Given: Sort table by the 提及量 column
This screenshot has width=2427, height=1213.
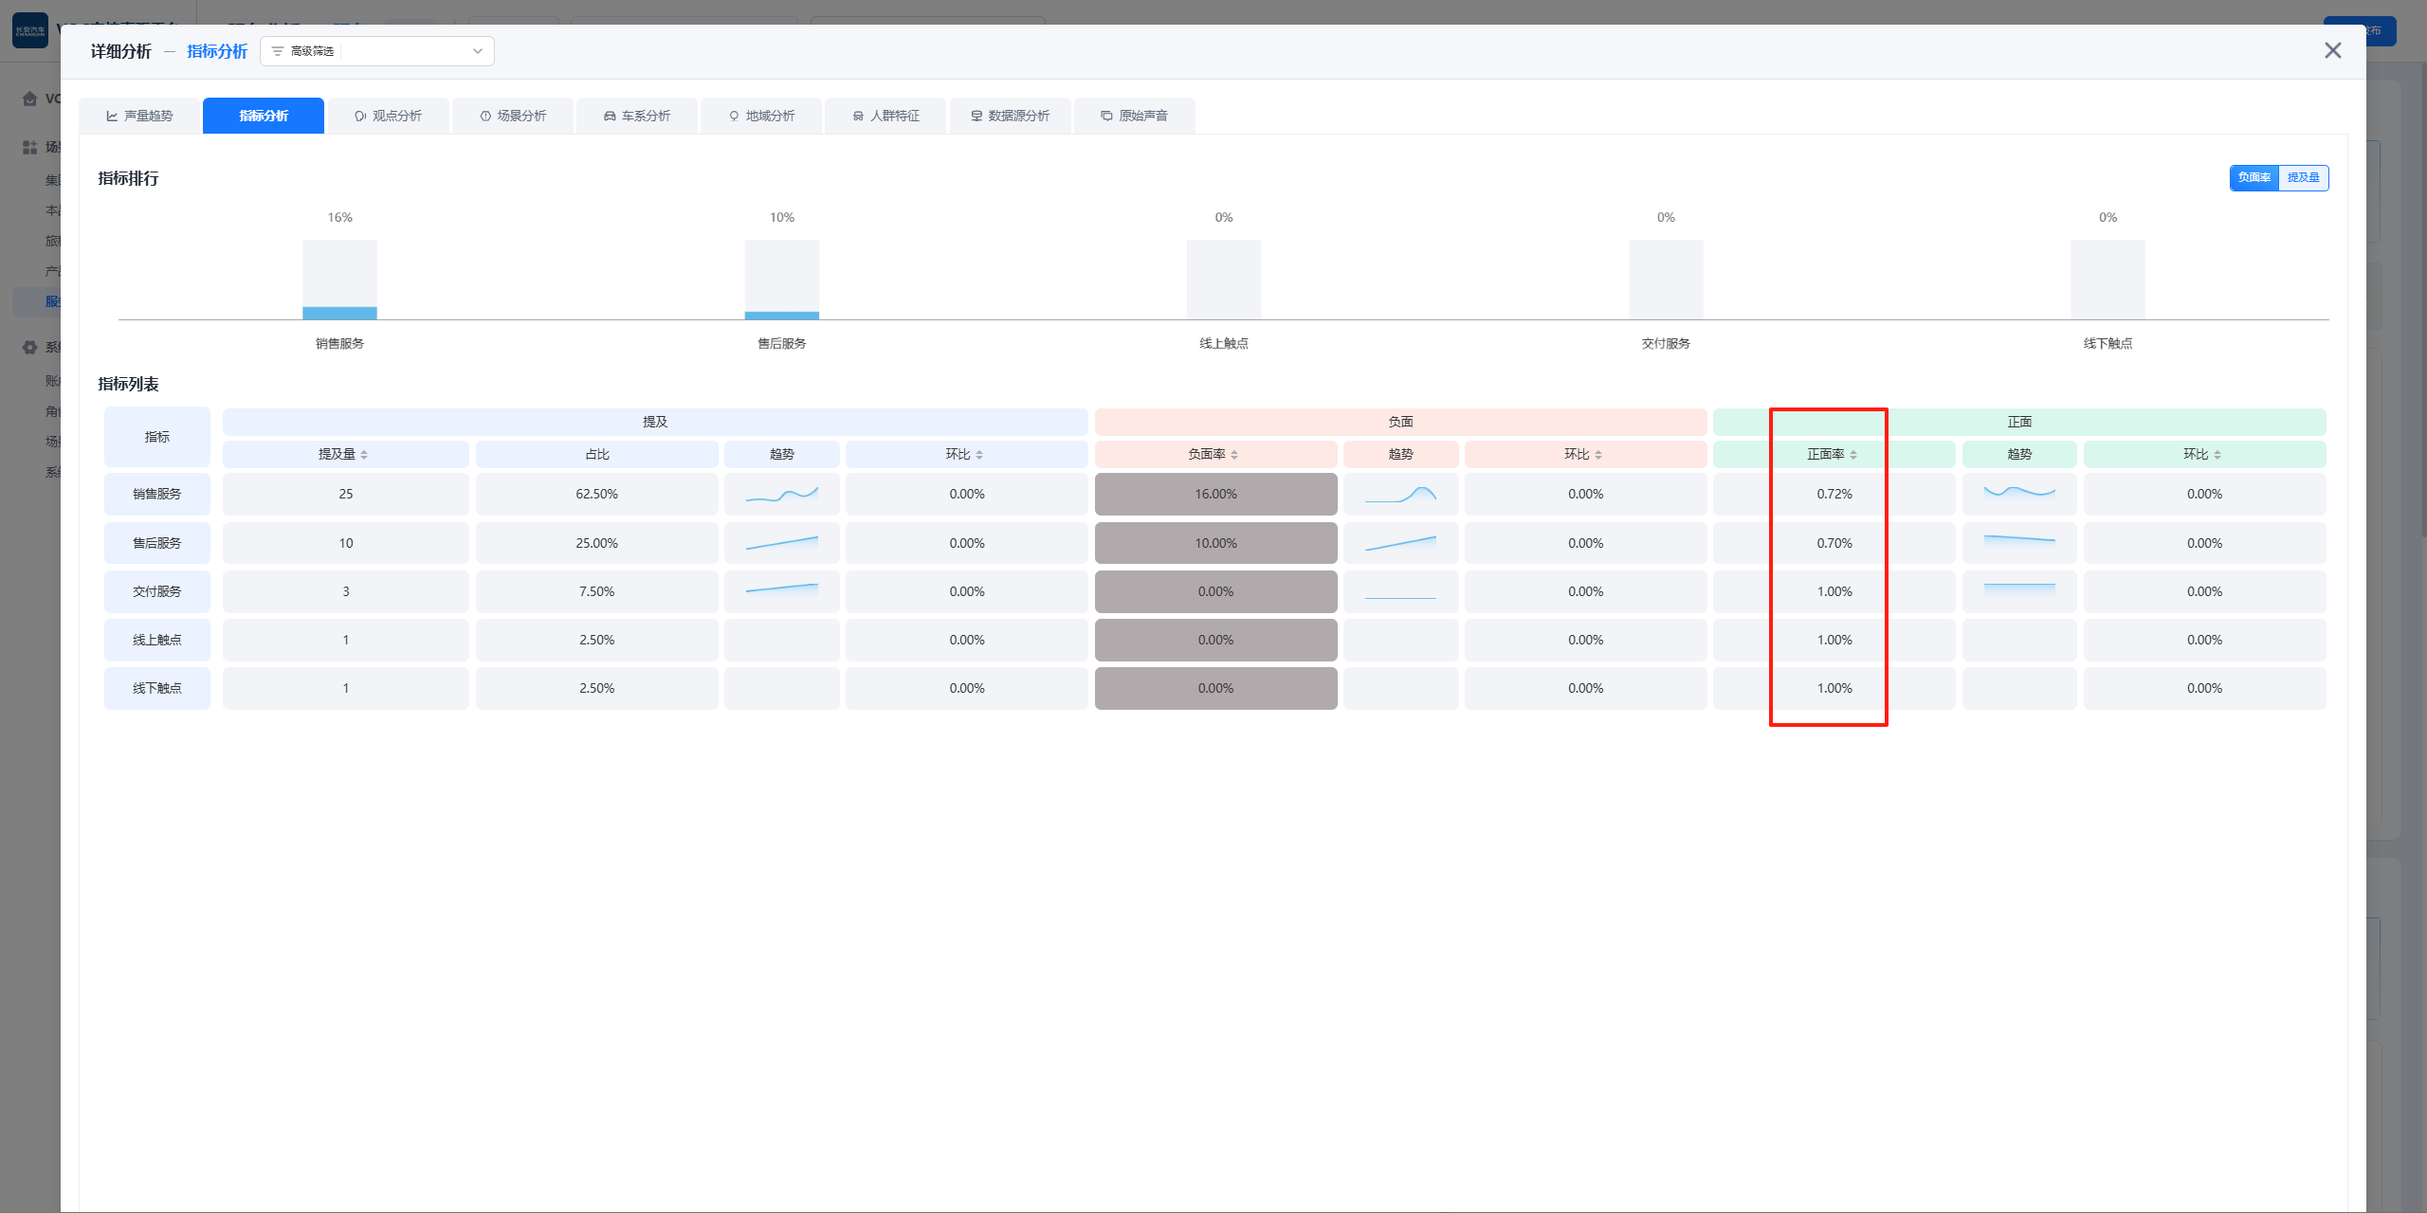Looking at the screenshot, I should click(345, 455).
